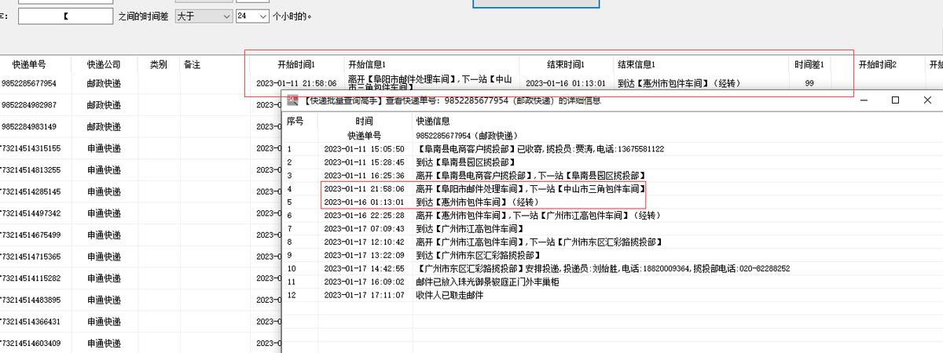
Task: Click the 结束时间1 column header
Action: [566, 64]
